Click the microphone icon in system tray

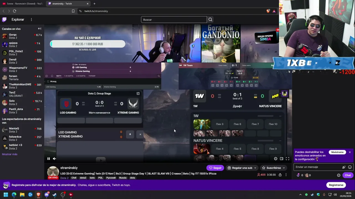click(x=324, y=195)
